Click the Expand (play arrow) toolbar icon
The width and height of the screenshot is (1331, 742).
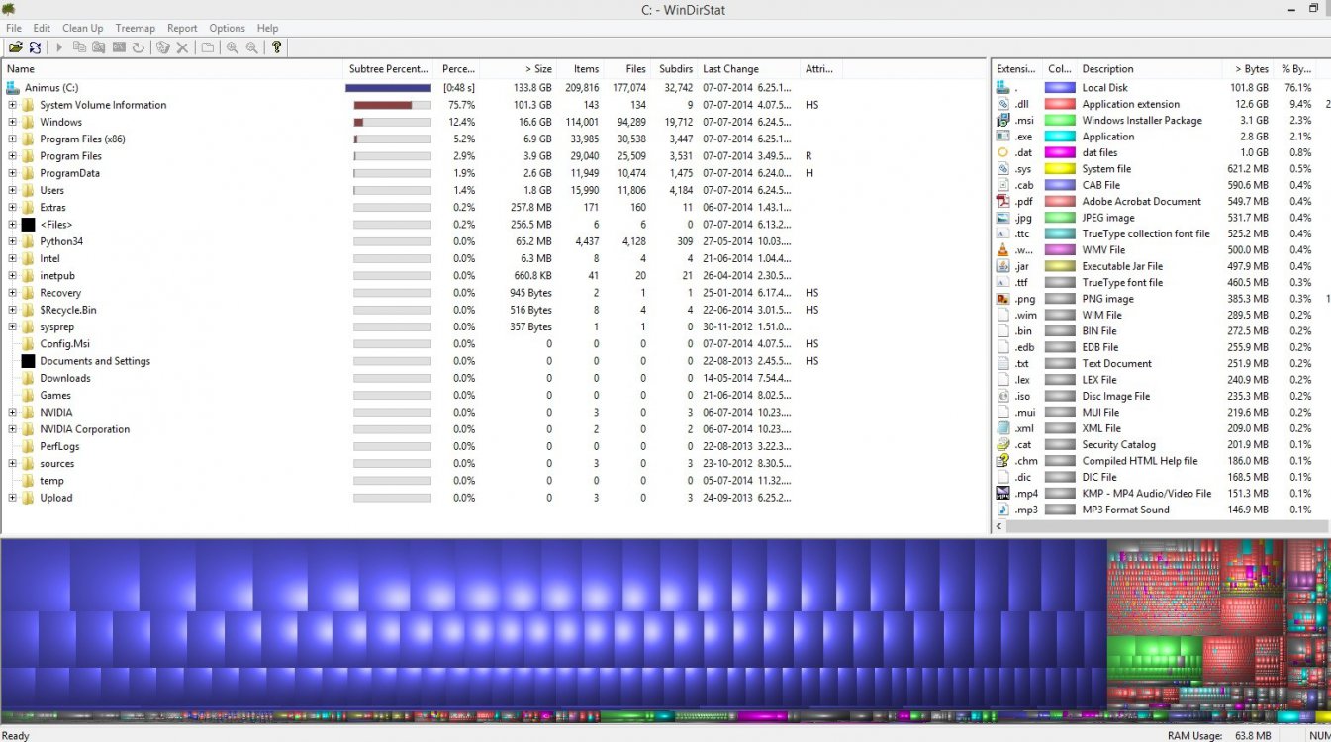[x=59, y=47]
